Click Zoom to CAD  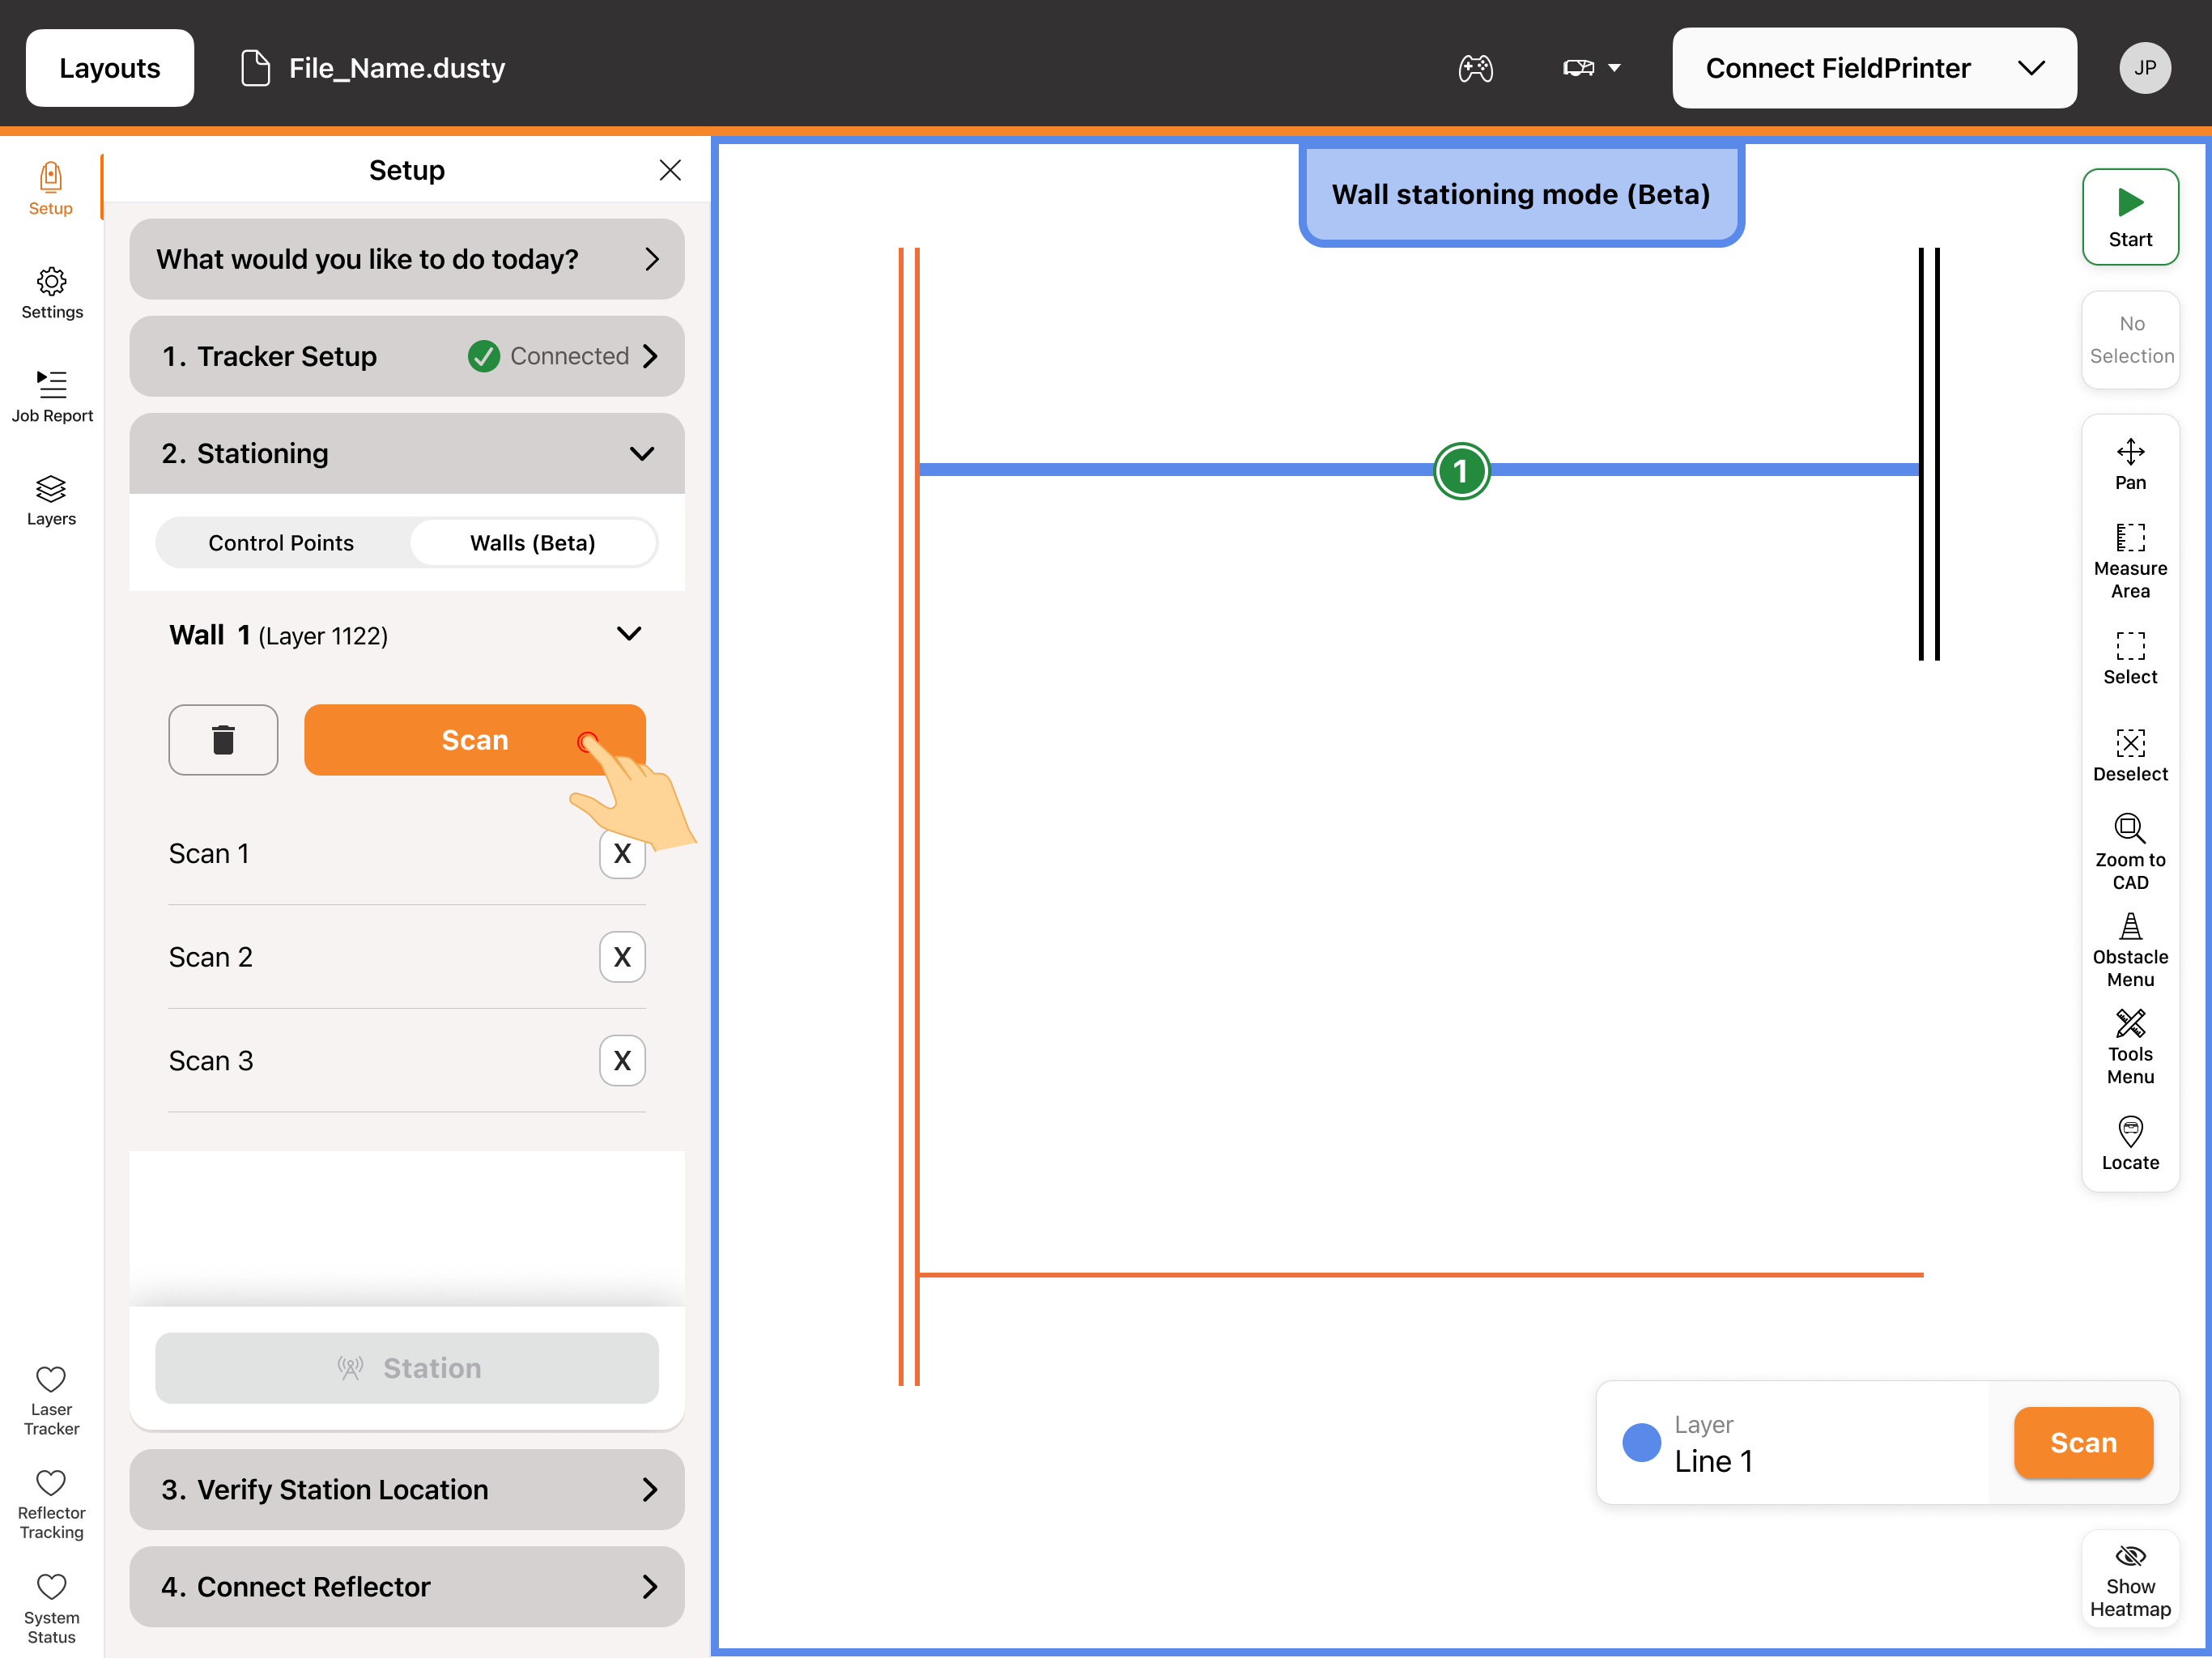2130,852
